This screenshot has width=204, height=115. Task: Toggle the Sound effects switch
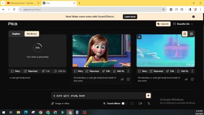[124, 103]
